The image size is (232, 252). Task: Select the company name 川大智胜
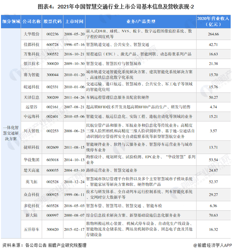pyautogui.click(x=31, y=131)
